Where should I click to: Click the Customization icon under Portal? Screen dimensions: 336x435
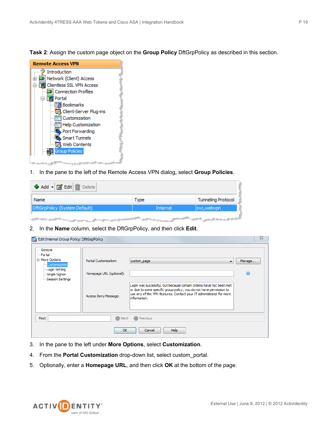tap(58, 118)
